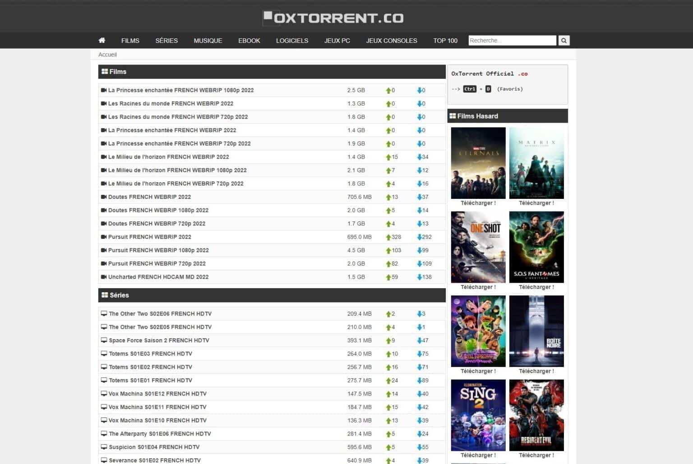The width and height of the screenshot is (693, 464).
Task: Click camera icon beside Doutes FRENCH WEBRIP 2022
Action: pos(104,197)
